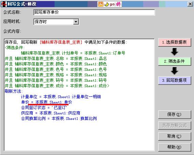Click the 公式名称 input field
The width and height of the screenshot is (194, 155).
pos(94,12)
